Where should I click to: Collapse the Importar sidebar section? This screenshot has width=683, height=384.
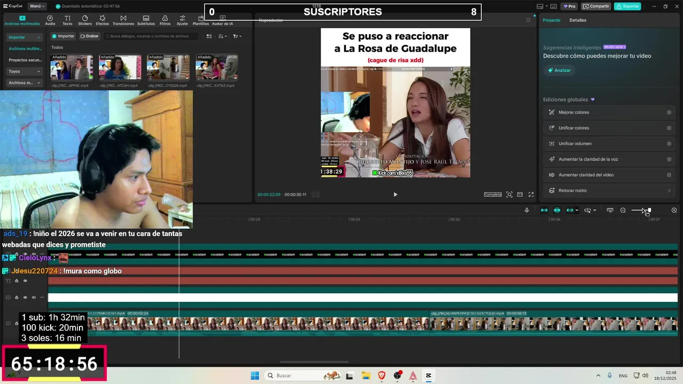coord(38,37)
